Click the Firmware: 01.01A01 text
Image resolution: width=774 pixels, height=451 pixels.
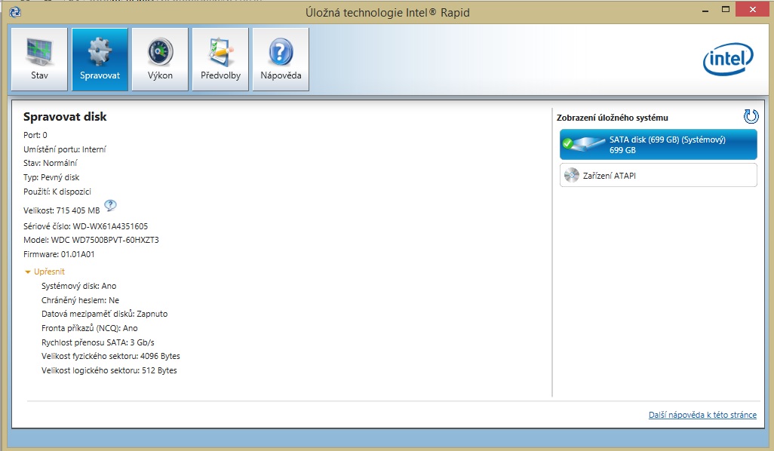click(x=59, y=255)
